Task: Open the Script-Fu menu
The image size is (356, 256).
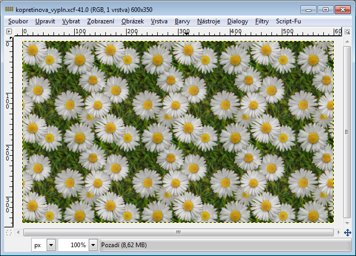Action: click(x=288, y=21)
